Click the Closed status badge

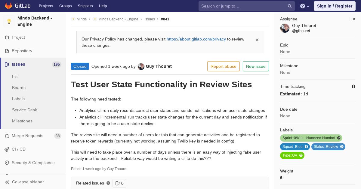tap(80, 66)
